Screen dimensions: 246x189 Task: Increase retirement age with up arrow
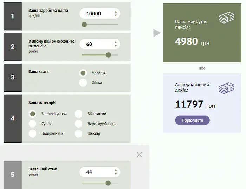[116, 43]
